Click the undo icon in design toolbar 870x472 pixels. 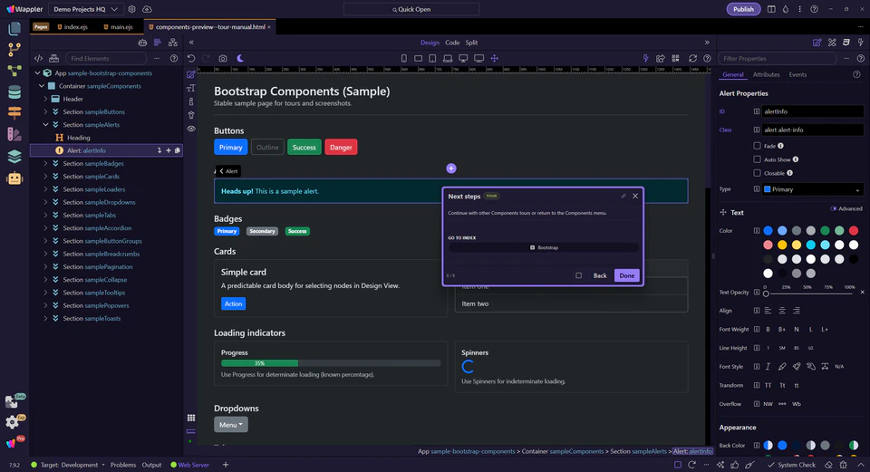coord(191,58)
